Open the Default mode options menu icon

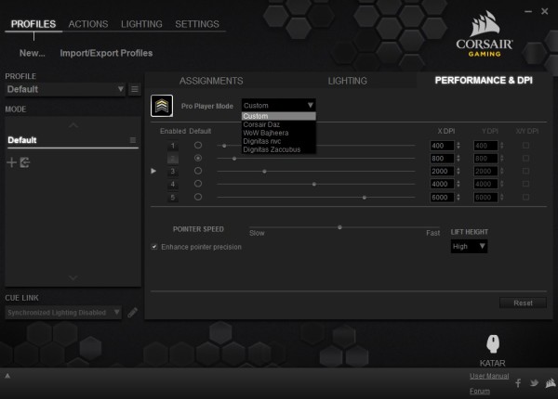pyautogui.click(x=133, y=140)
